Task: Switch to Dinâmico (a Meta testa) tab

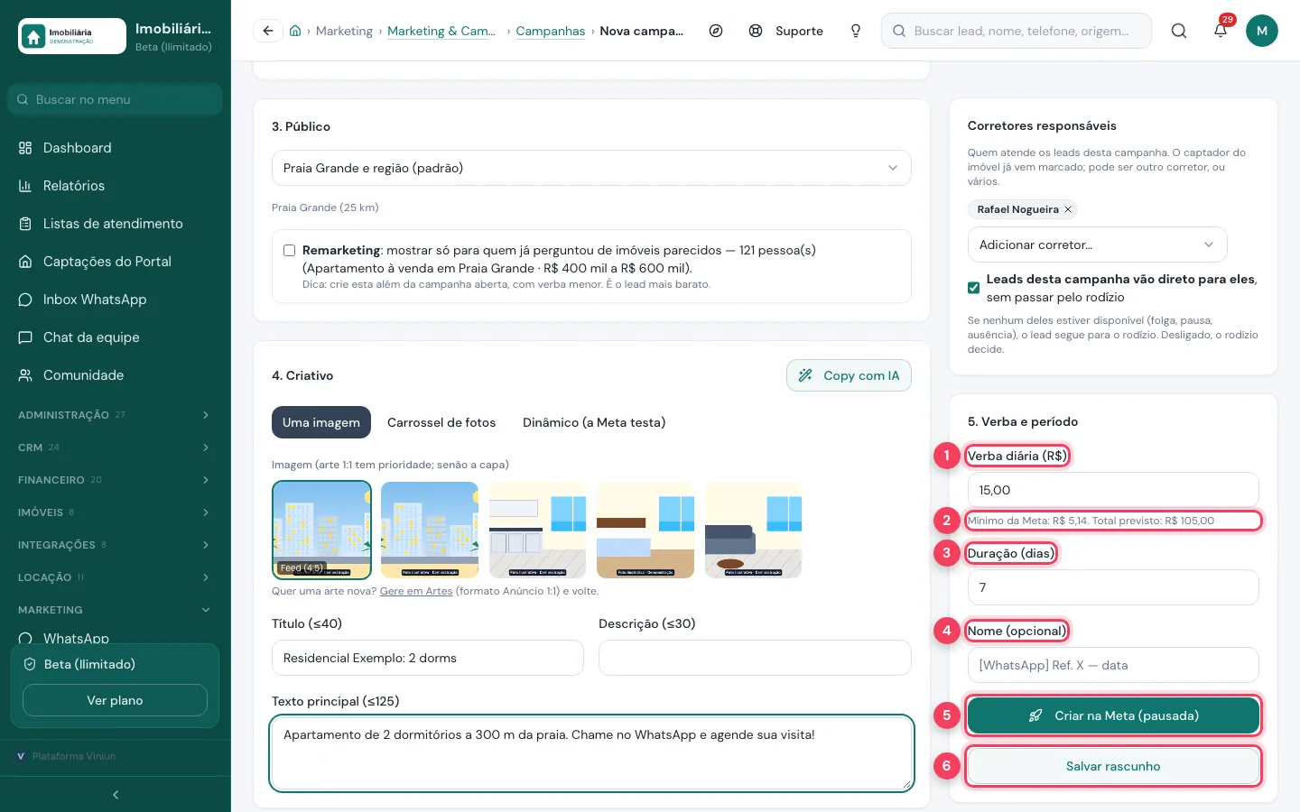Action: pyautogui.click(x=594, y=422)
